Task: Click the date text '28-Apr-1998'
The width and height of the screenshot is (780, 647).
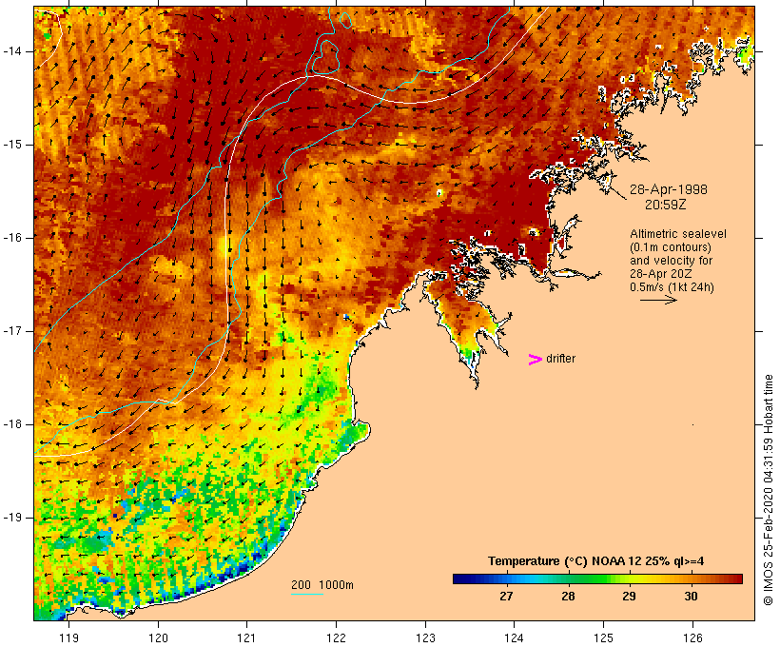Action: [669, 189]
